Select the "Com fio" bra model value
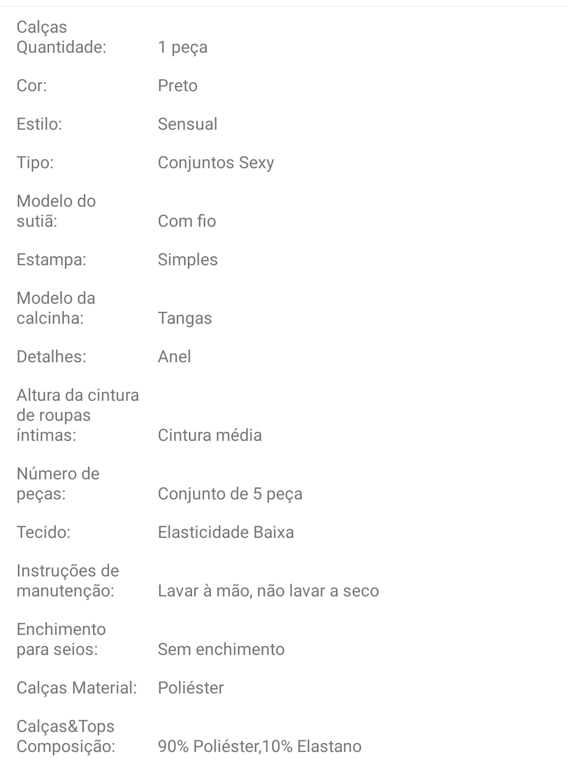 click(x=187, y=221)
